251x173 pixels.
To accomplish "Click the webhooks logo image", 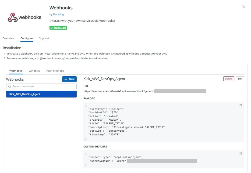I will pos(24,17).
